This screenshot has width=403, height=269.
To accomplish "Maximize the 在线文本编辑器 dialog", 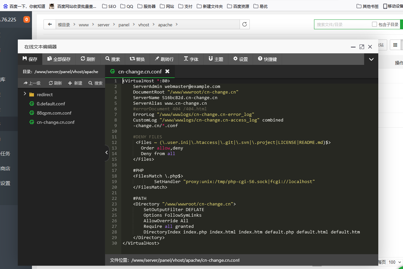I will tap(362, 47).
